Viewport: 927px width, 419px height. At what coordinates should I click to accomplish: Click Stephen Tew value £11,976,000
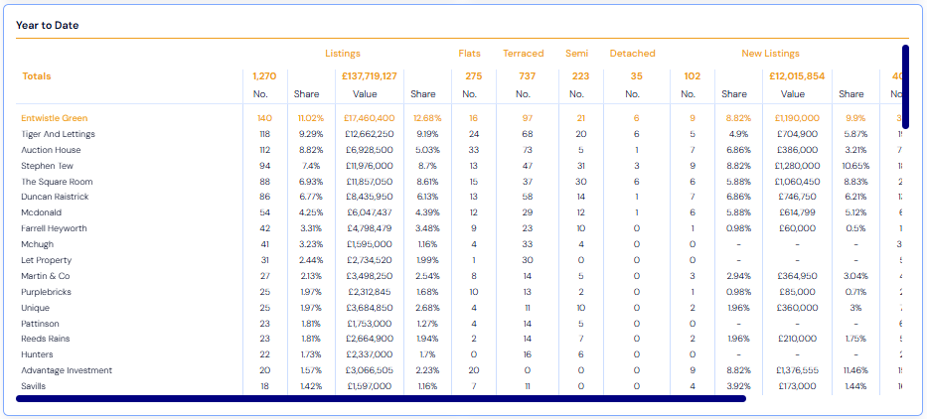[x=369, y=166]
